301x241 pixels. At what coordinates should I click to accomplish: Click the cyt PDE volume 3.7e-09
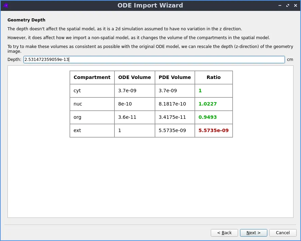click(175, 91)
